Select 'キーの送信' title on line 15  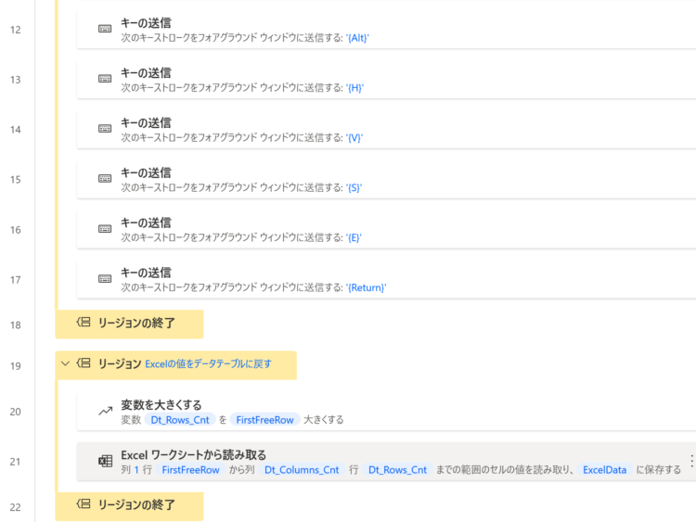click(x=146, y=173)
